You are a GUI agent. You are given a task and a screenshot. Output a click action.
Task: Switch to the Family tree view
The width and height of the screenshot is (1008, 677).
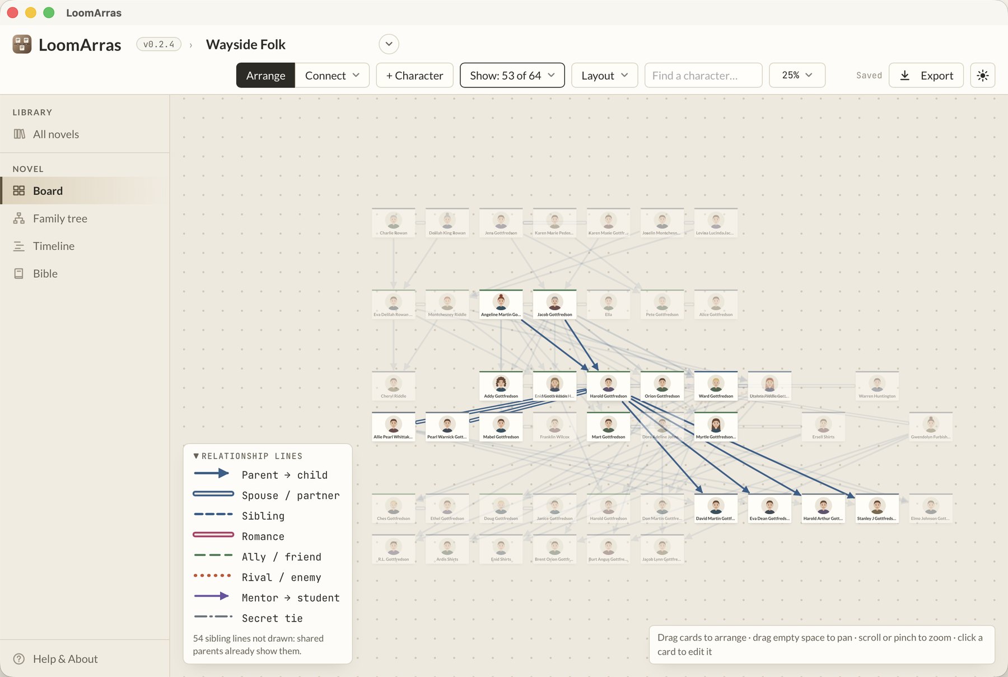pyautogui.click(x=85, y=218)
